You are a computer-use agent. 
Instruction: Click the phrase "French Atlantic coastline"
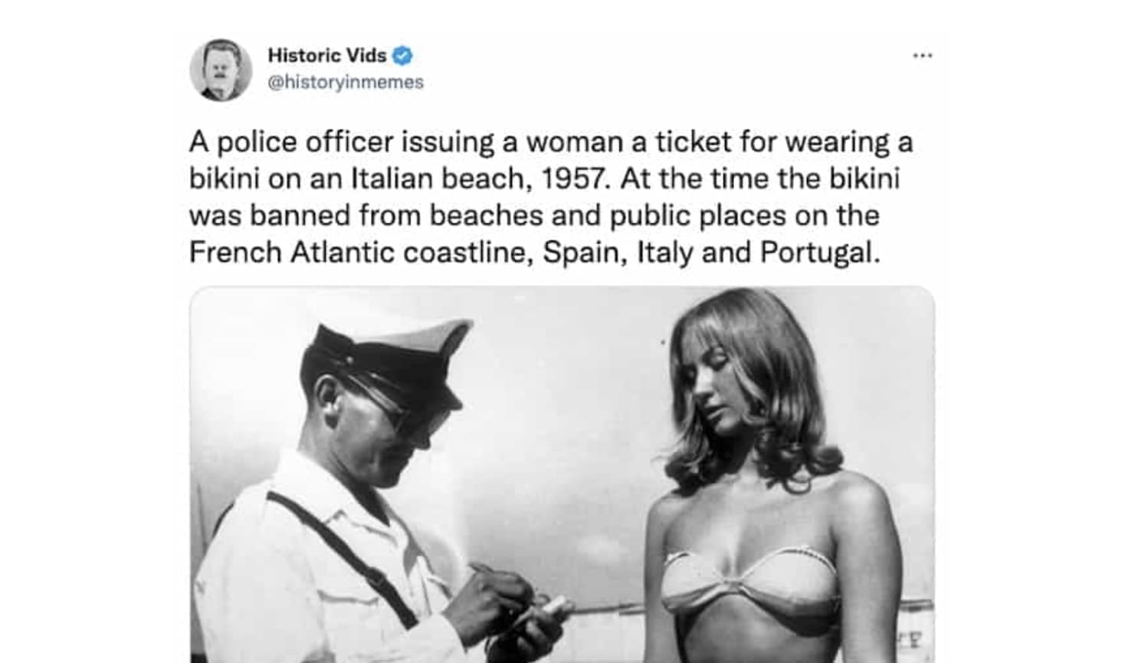tap(360, 252)
